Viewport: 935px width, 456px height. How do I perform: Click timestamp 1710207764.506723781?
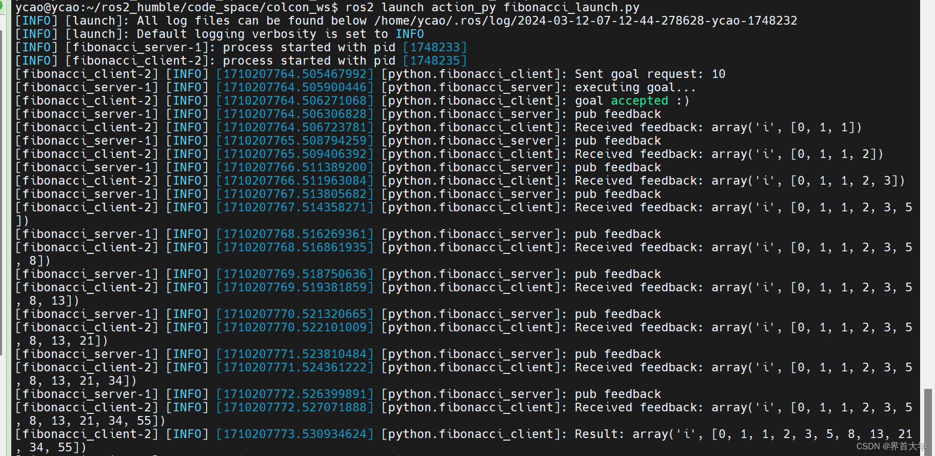pyautogui.click(x=295, y=127)
